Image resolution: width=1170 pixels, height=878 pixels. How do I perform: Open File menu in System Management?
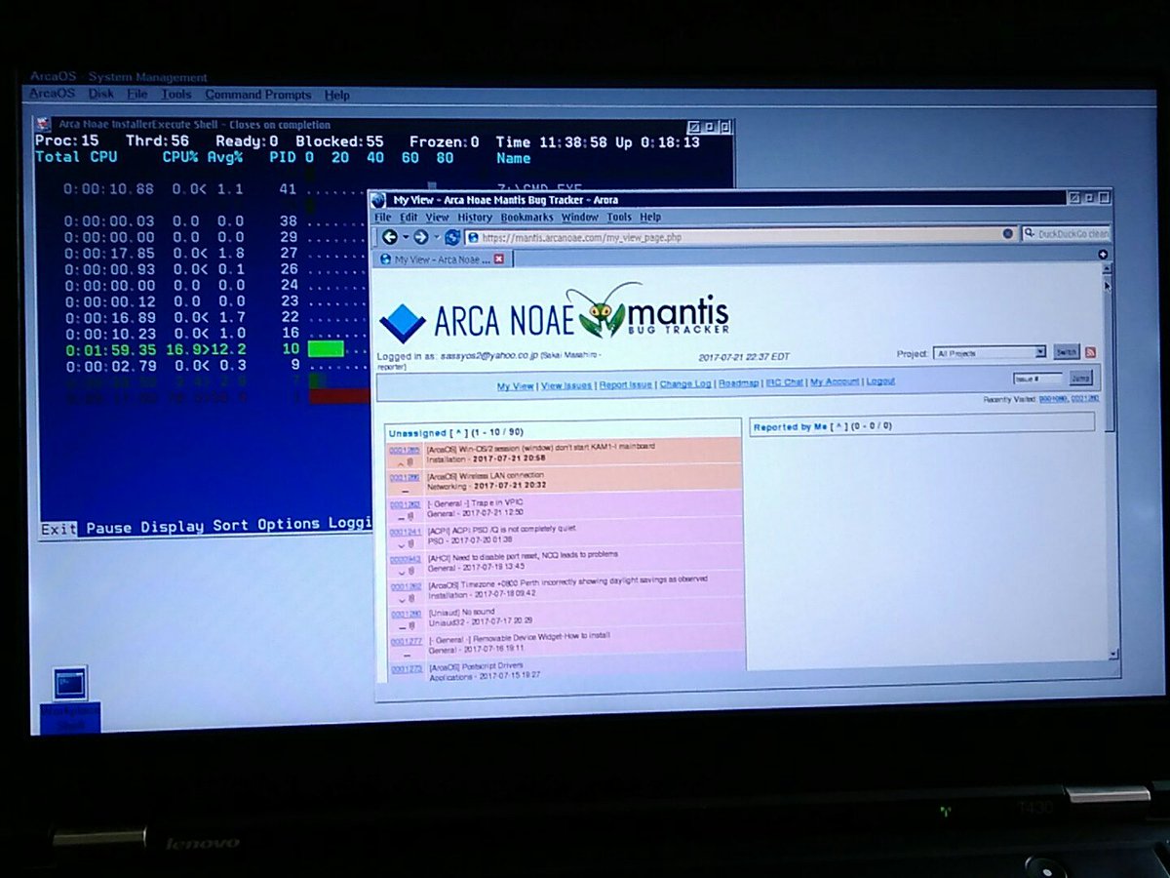point(137,95)
